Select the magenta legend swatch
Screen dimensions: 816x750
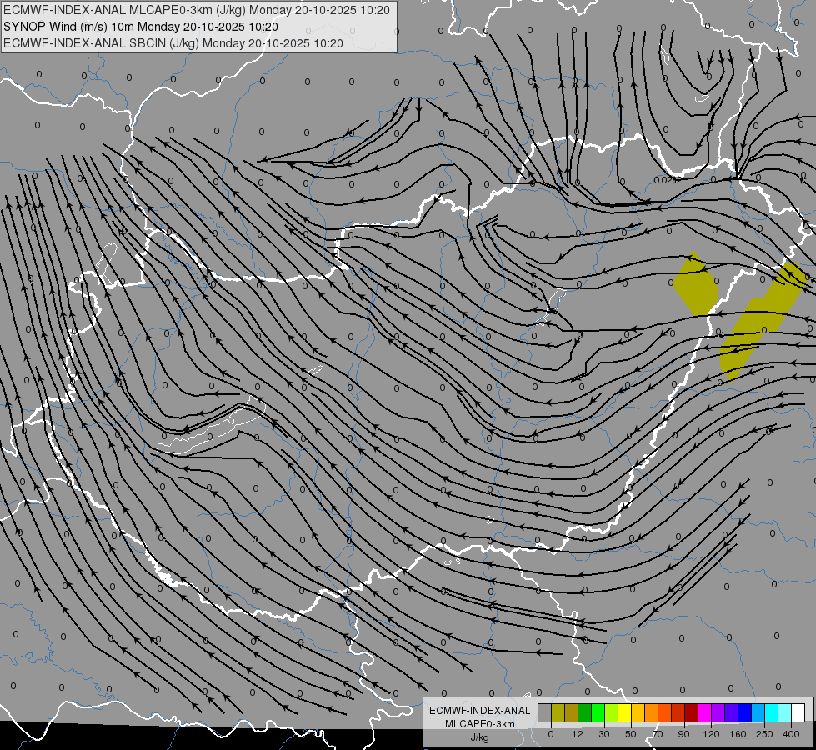click(x=704, y=712)
